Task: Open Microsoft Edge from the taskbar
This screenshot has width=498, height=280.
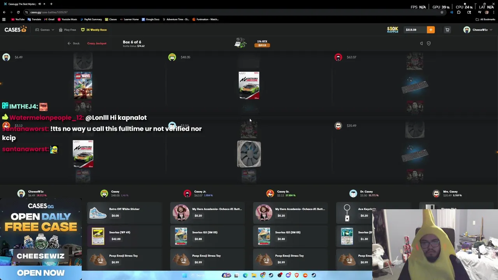Action: [x=245, y=275]
